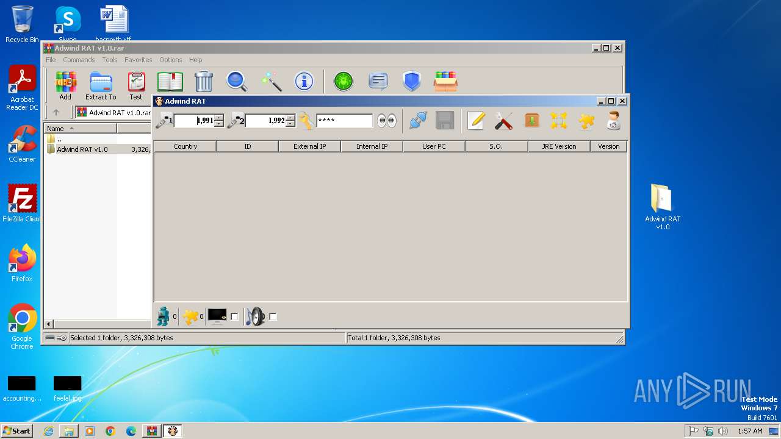
Task: Click the WinRAR horizontal scrollbar left arrow
Action: [x=49, y=324]
